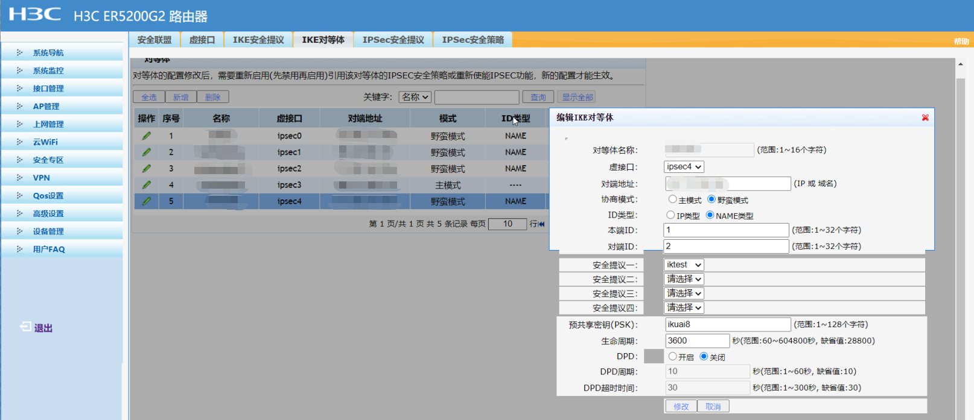Close the 编辑IKE对等体 dialog with red X

pos(925,118)
